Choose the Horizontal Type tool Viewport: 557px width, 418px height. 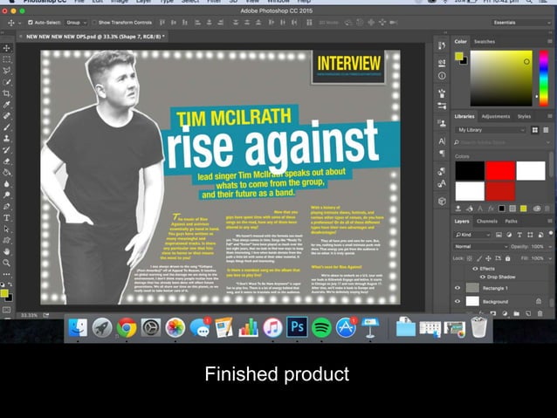[7, 217]
